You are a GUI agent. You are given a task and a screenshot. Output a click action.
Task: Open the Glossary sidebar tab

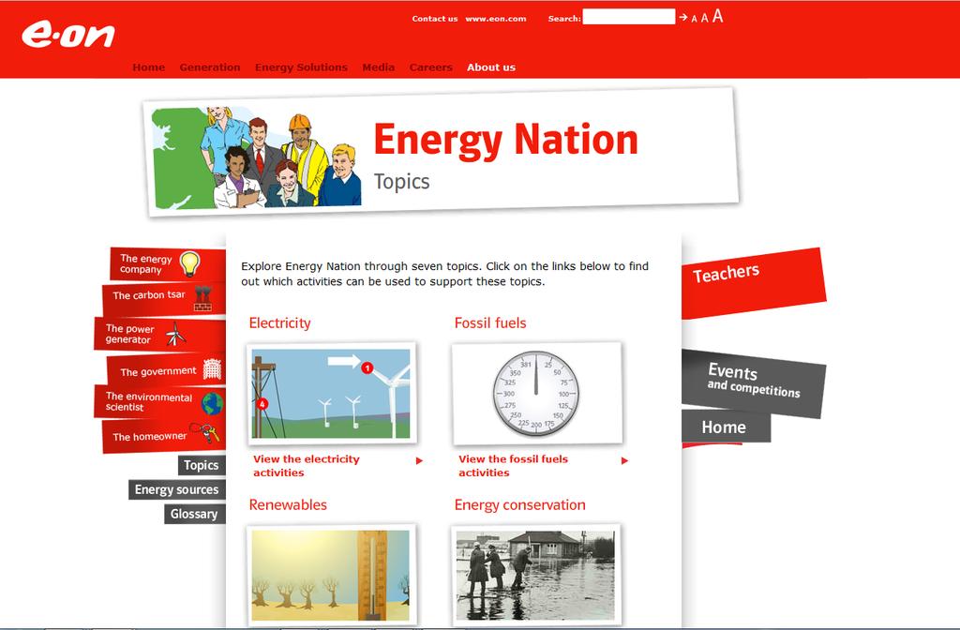(x=195, y=515)
